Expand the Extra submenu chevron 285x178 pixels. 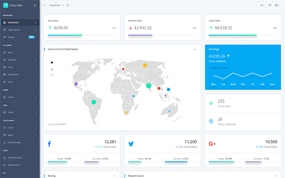click(36, 67)
